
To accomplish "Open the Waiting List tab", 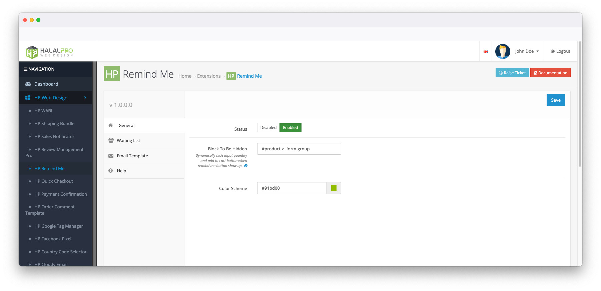I will (144, 141).
